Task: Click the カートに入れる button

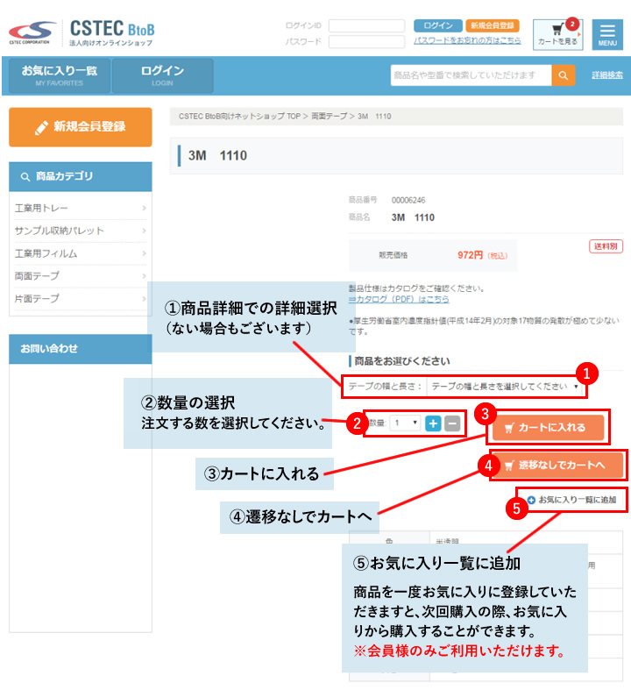Action: pos(548,427)
